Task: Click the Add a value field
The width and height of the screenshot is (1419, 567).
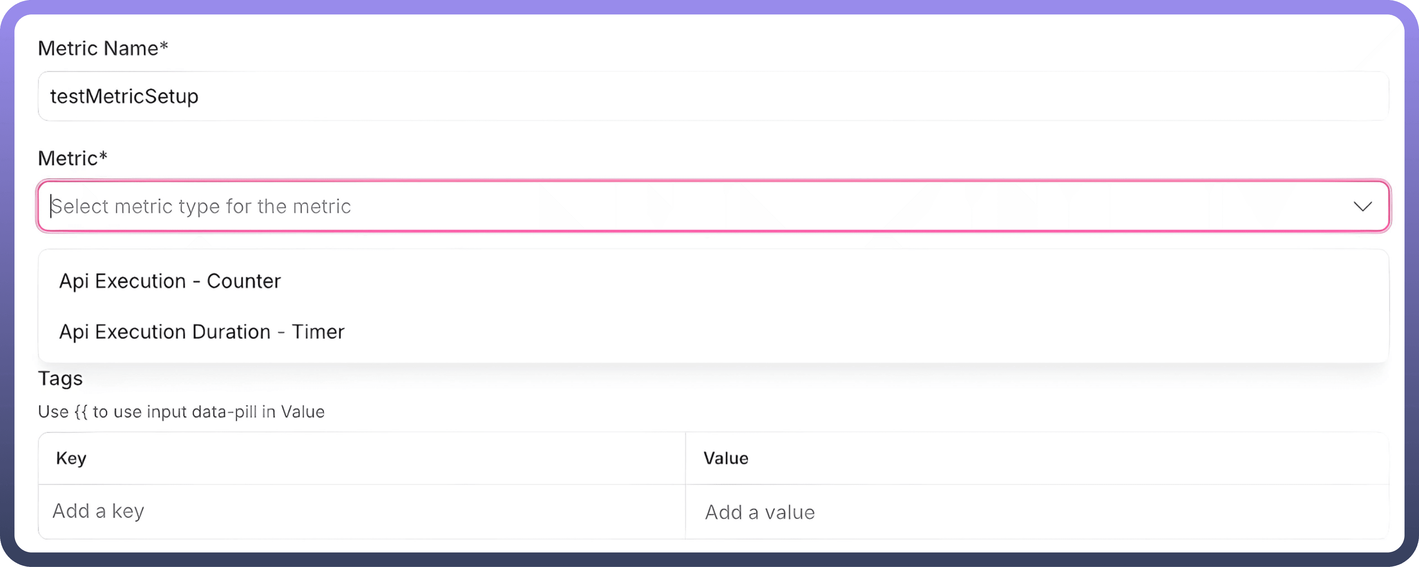Action: tap(1036, 512)
